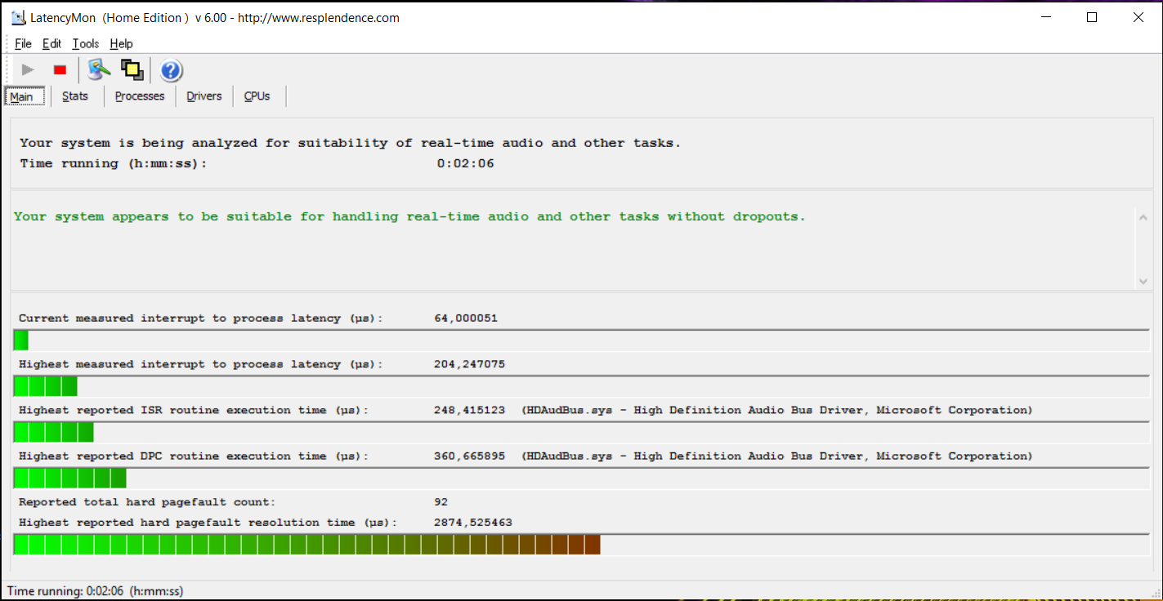Screen dimensions: 1163x601
Task: Click the hard pagefault resolution time bar
Action: [581, 545]
